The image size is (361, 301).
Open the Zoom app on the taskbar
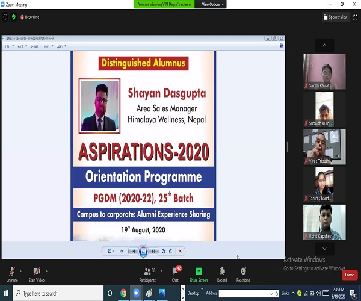137,293
